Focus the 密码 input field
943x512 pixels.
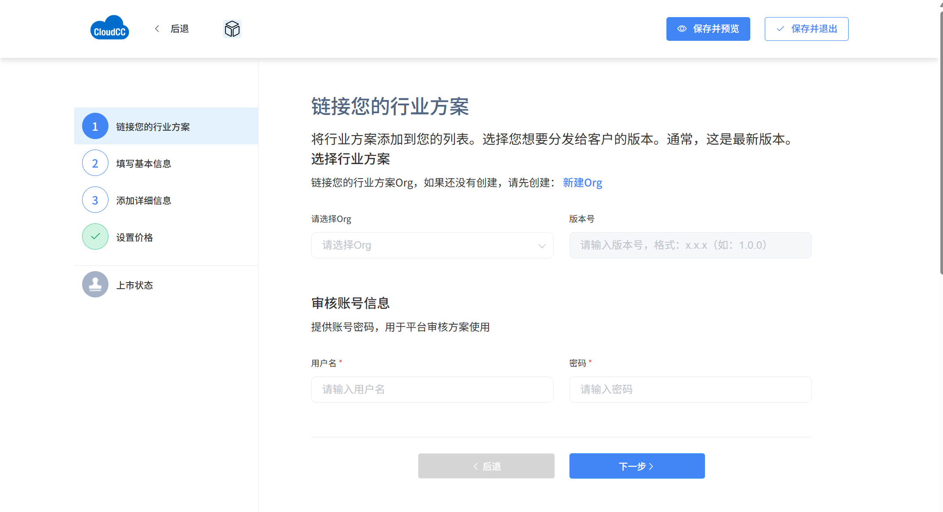[690, 390]
